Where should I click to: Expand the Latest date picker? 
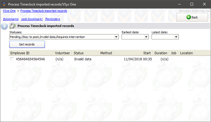(176, 37)
